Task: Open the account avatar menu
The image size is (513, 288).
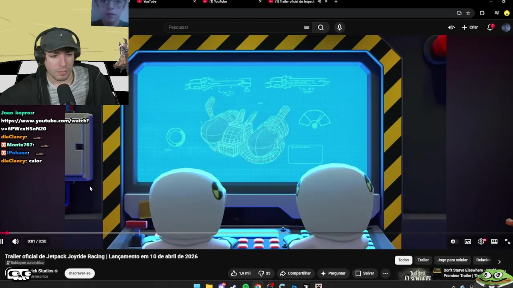Action: click(505, 27)
